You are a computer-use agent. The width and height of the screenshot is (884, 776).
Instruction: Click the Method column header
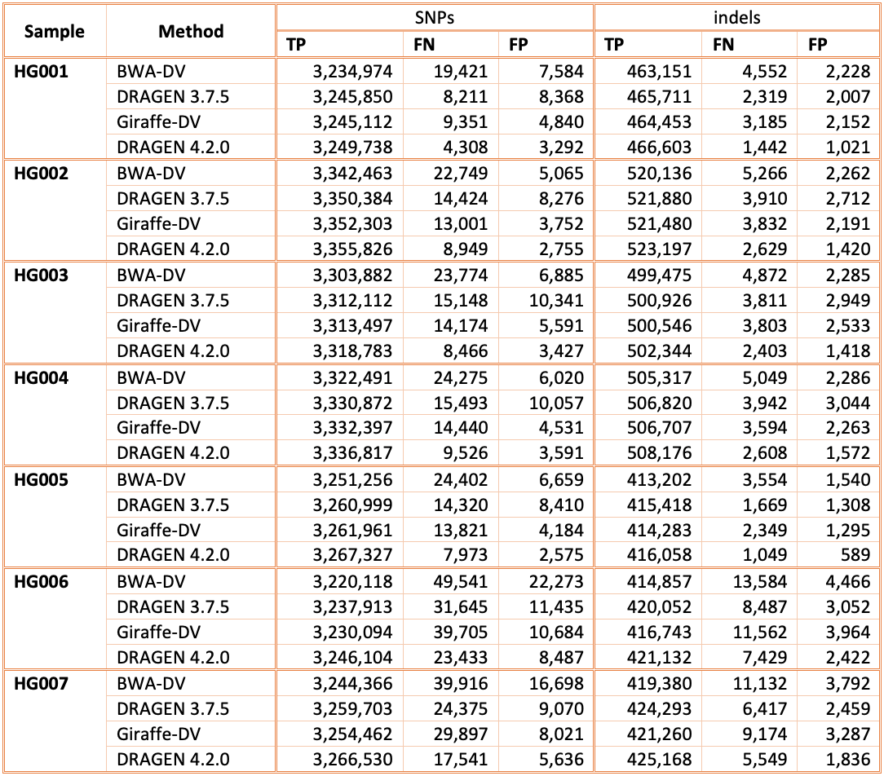pos(191,32)
